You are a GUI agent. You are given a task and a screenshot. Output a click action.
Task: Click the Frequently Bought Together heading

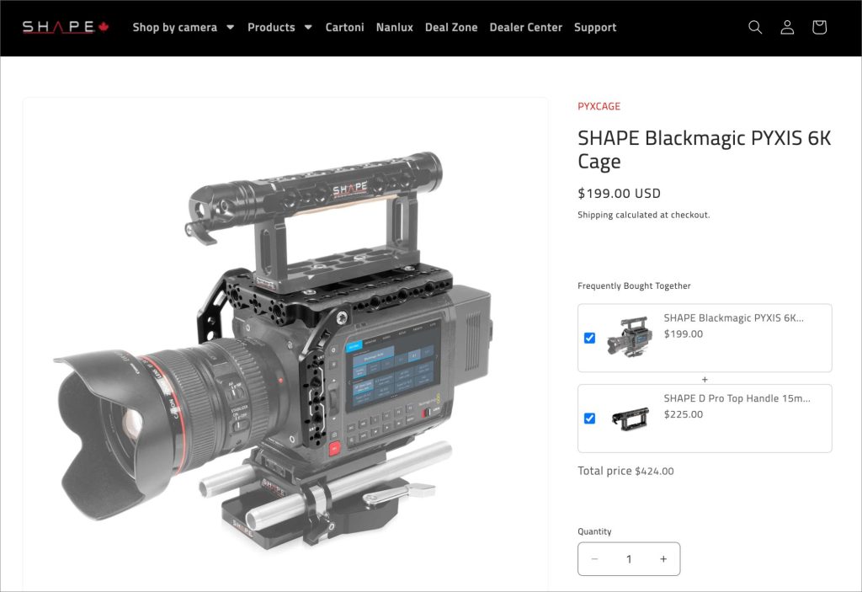click(634, 285)
